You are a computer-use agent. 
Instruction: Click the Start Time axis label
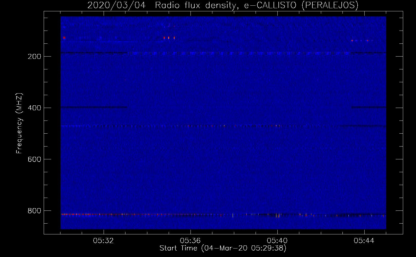pyautogui.click(x=223, y=248)
